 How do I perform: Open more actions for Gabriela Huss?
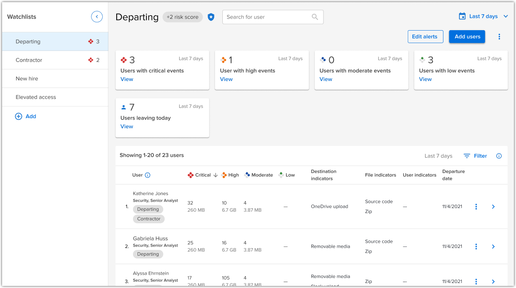pos(476,246)
